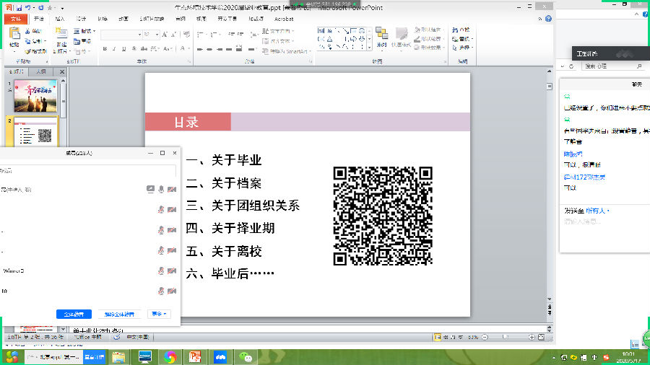Open the Arrange icon in drawing group
This screenshot has width=650, height=365.
pos(381,36)
